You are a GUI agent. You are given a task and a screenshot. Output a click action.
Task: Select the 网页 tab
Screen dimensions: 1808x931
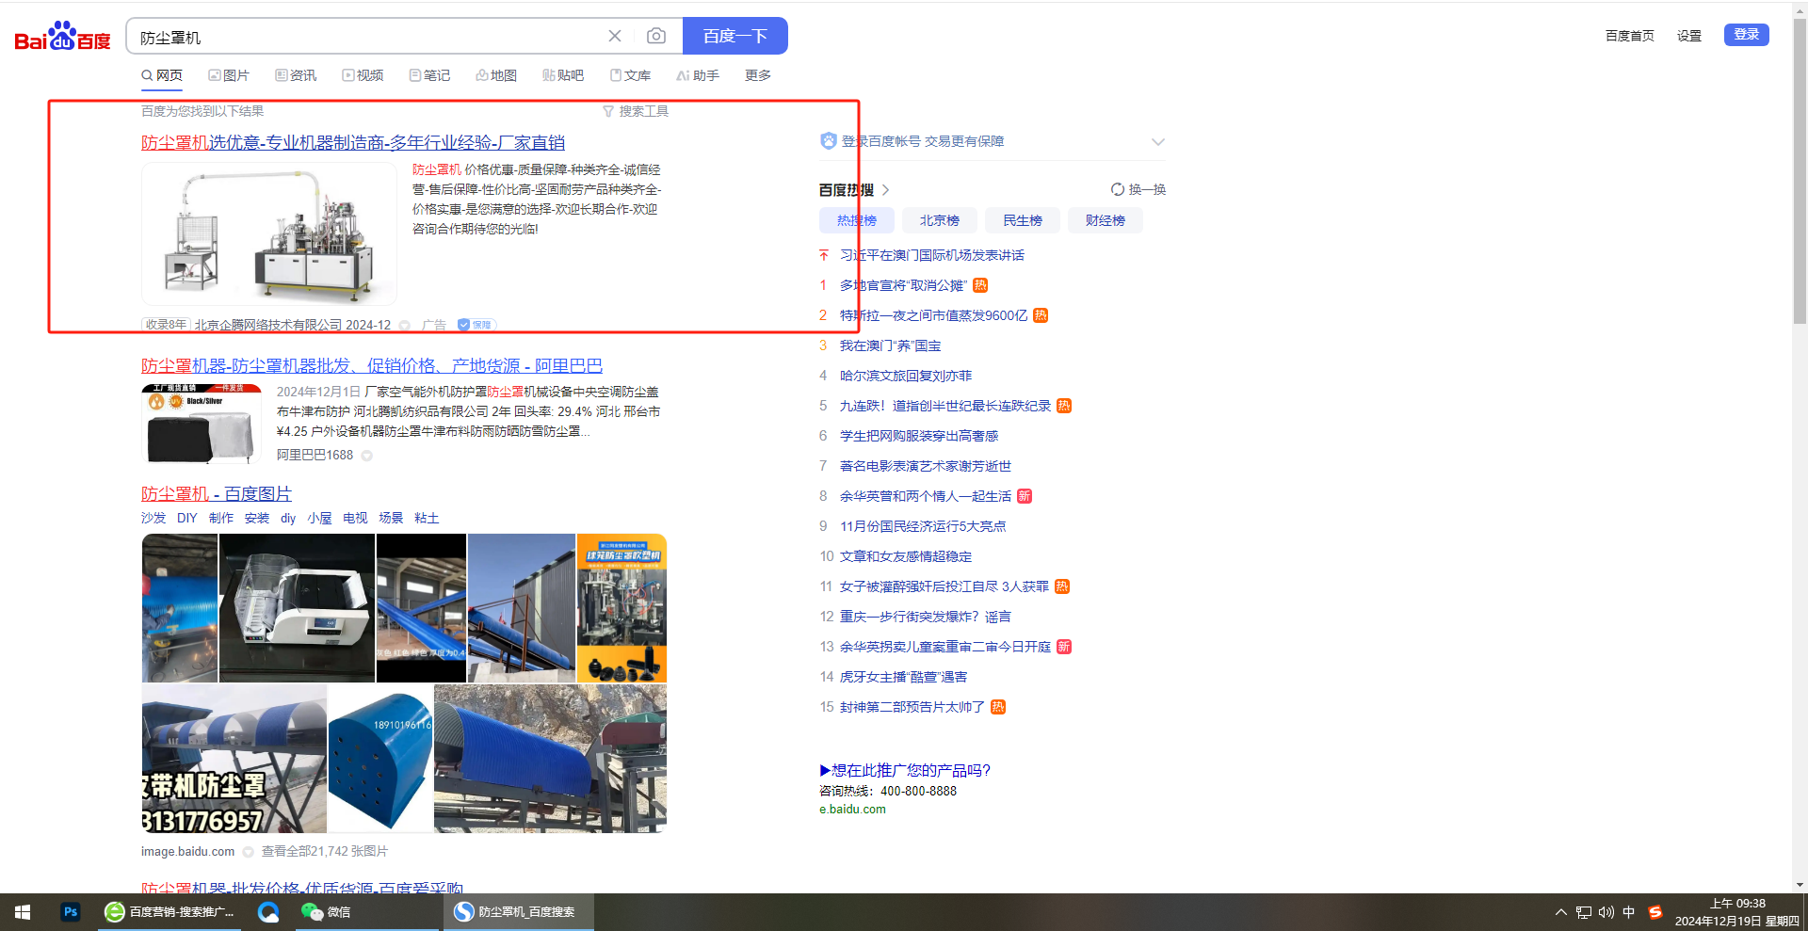coord(162,75)
